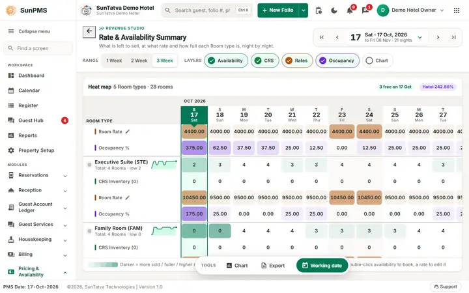The image size is (469, 293).
Task: Toggle the Rates layer
Action: click(x=297, y=61)
